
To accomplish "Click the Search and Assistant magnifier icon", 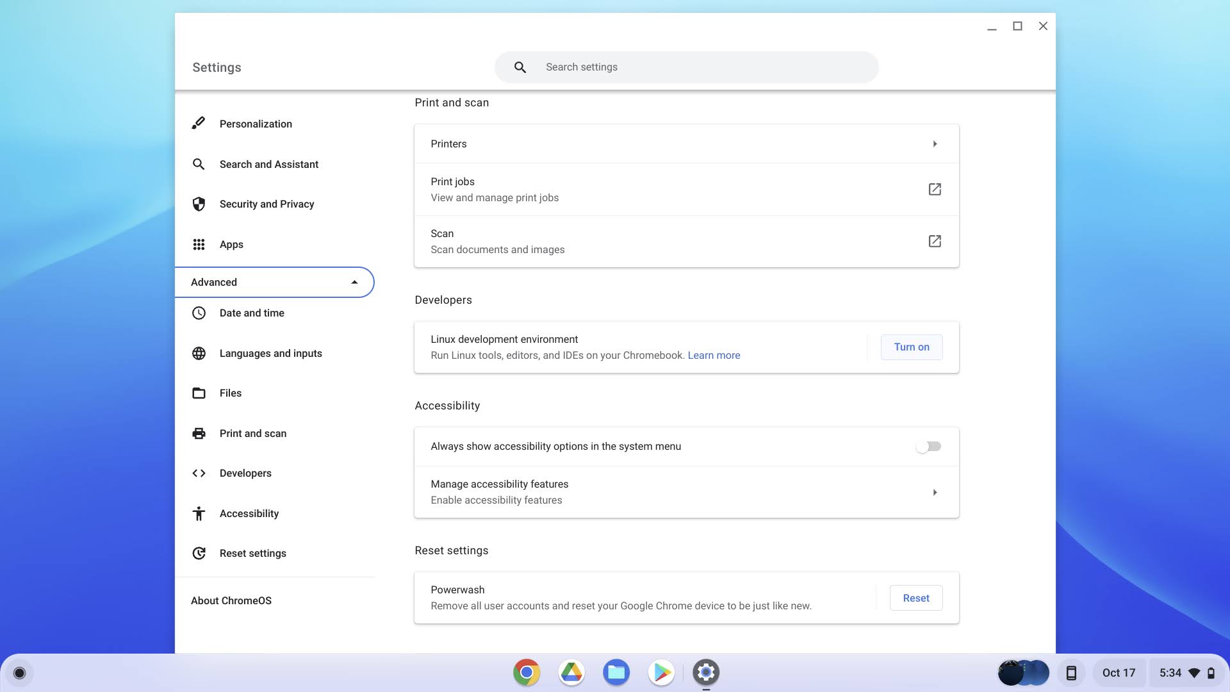I will click(199, 164).
